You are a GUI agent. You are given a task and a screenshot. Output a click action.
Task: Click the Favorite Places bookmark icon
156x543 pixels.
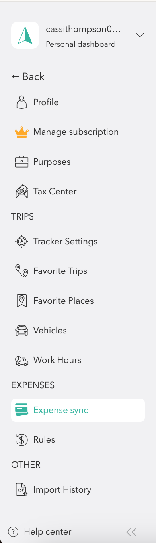click(21, 301)
